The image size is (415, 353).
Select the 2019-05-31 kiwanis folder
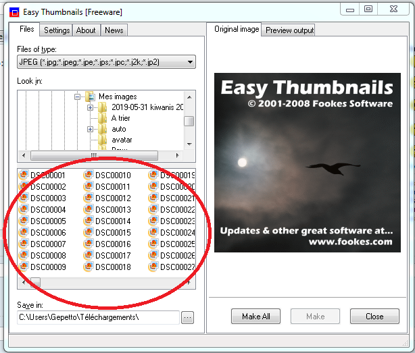[x=147, y=107]
